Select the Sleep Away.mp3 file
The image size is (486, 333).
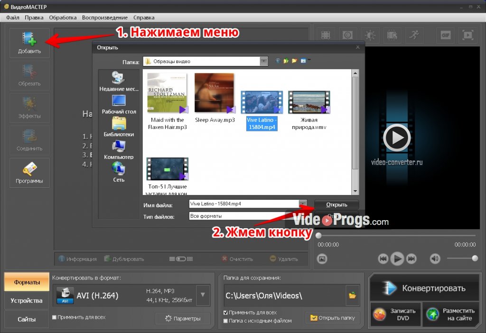(215, 98)
